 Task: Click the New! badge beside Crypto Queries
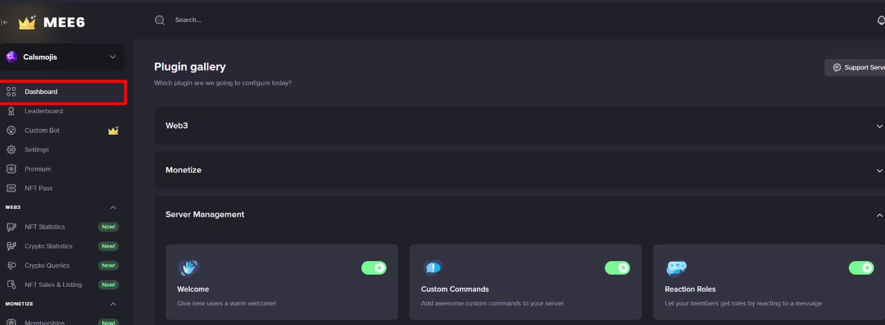pos(108,265)
